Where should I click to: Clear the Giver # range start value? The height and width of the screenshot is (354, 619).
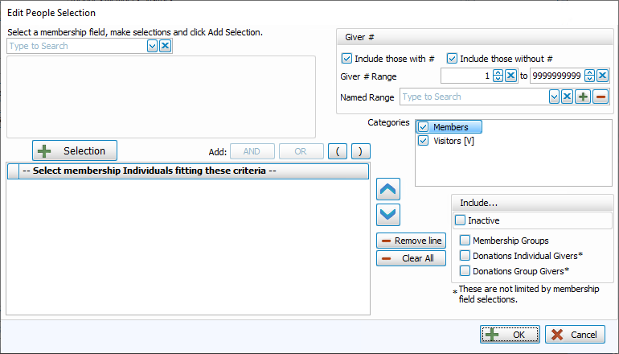[x=510, y=76]
